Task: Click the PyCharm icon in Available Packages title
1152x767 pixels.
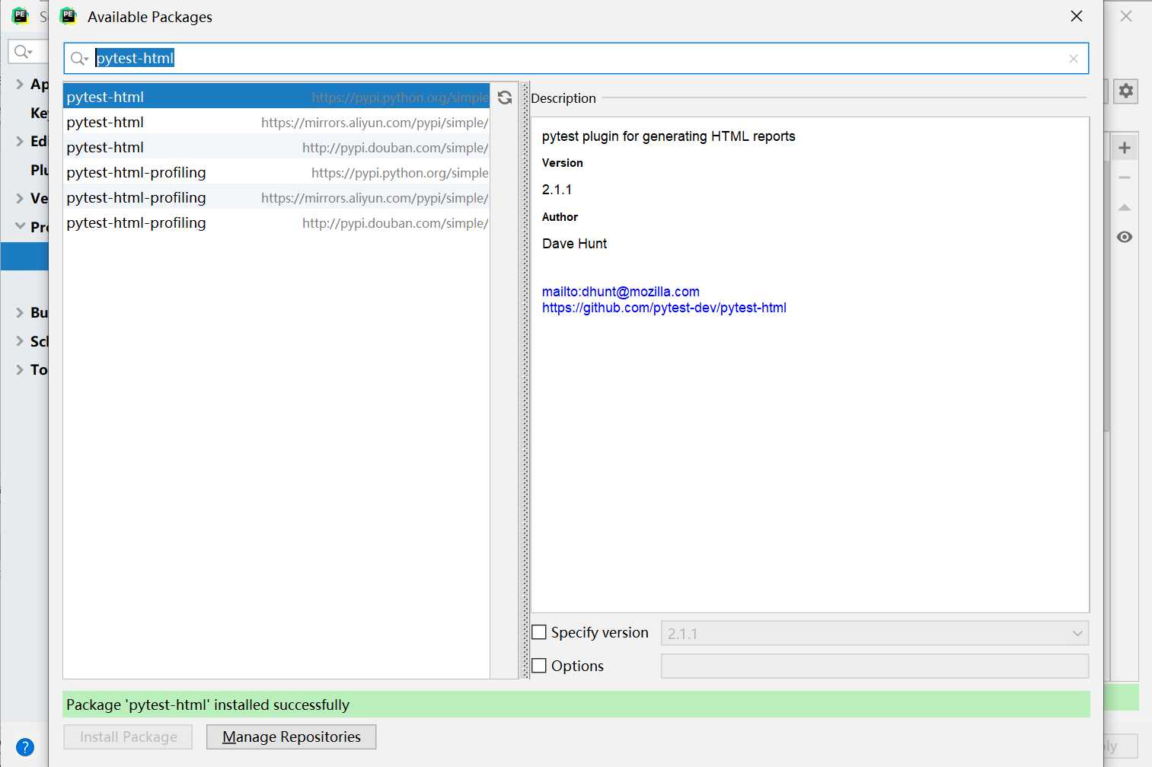Action: click(x=69, y=16)
